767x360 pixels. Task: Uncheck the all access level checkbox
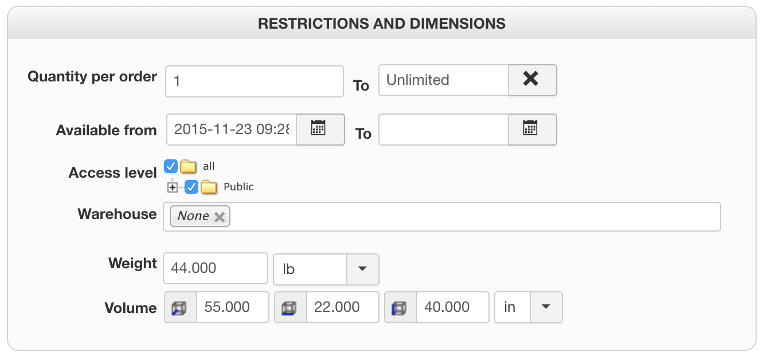pos(171,167)
